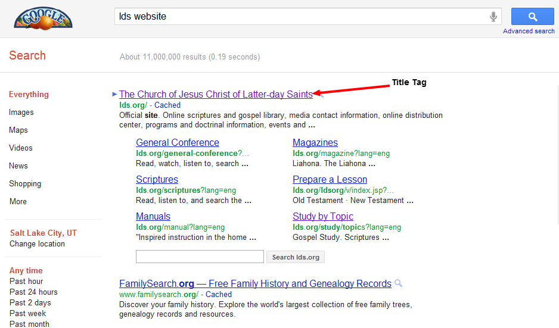
Task: Open The Church of Jesus Christ result
Action: coord(216,95)
